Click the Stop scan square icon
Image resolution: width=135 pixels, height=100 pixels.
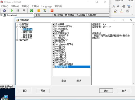[x=24, y=11]
